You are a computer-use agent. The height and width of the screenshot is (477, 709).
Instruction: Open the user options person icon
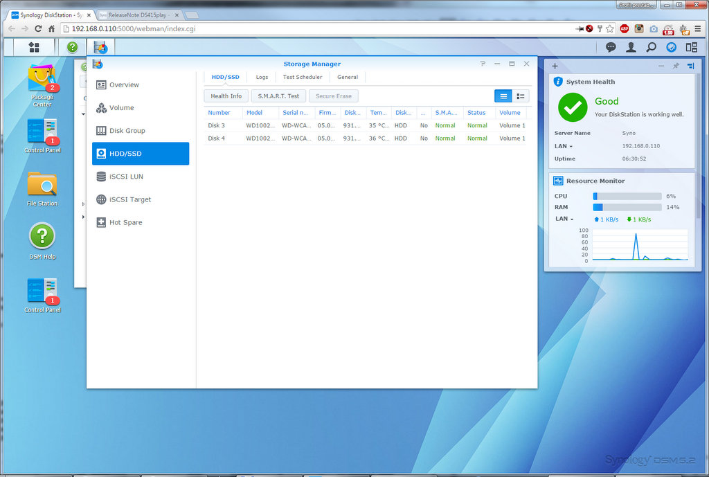pos(631,47)
